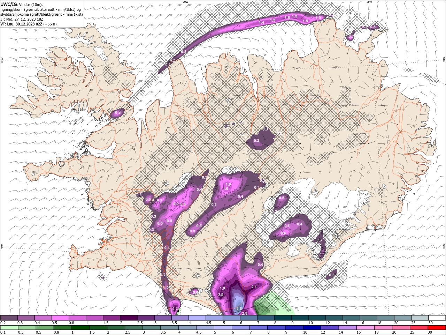Pick the 0.2 swatch in the upper snow legend
Image resolution: width=446 pixels, height=335 pixels.
(9, 318)
